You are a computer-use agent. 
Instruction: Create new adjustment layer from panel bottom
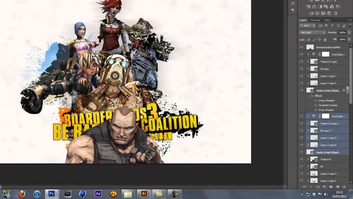(324, 187)
